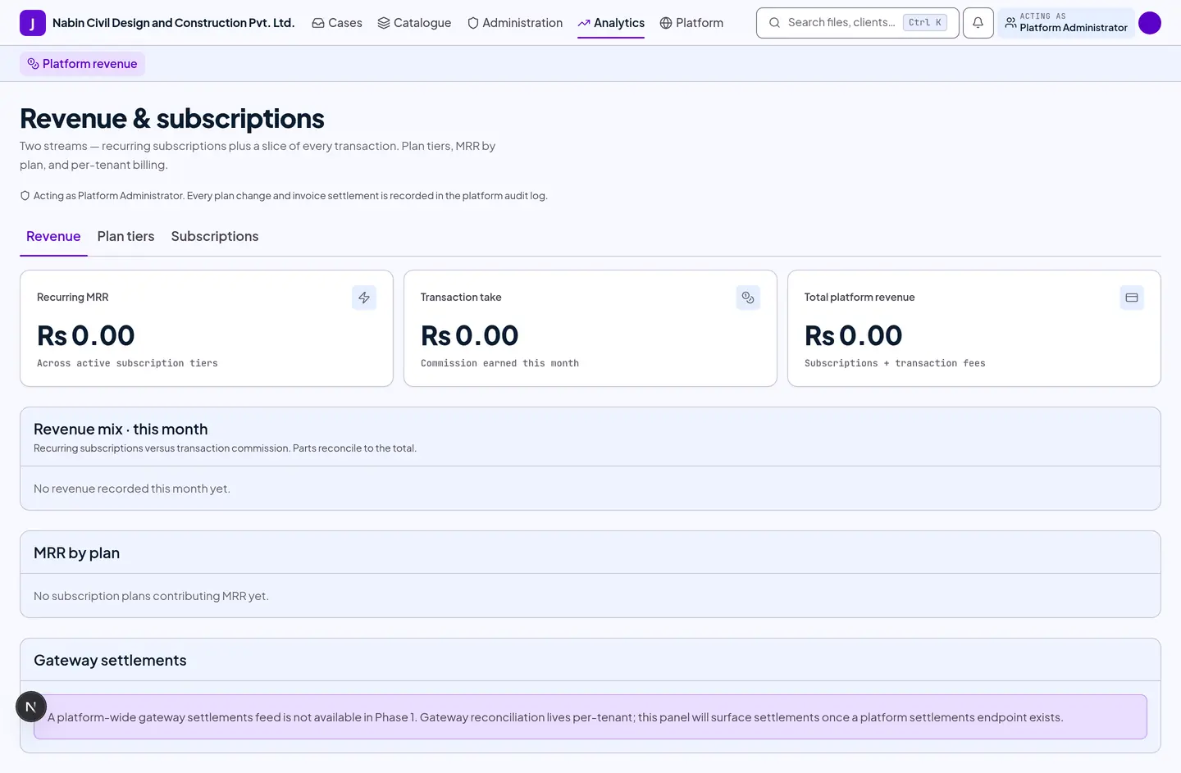Click the search files and clients field
This screenshot has height=773, width=1181.
[857, 23]
